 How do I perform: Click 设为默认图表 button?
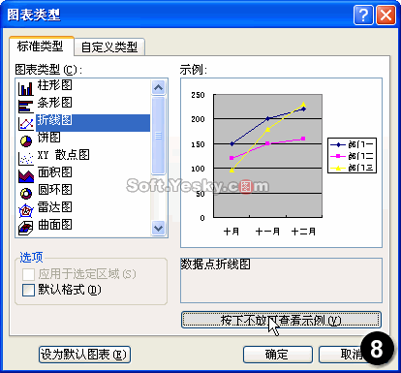point(84,355)
